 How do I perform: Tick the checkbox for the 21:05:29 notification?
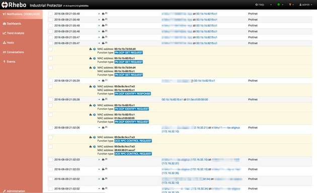(x=50, y=81)
